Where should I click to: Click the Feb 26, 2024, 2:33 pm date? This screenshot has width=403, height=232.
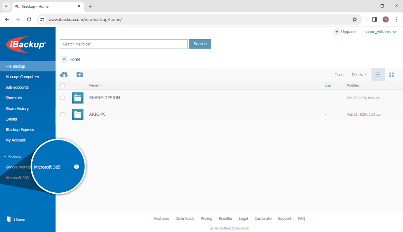coord(364,114)
